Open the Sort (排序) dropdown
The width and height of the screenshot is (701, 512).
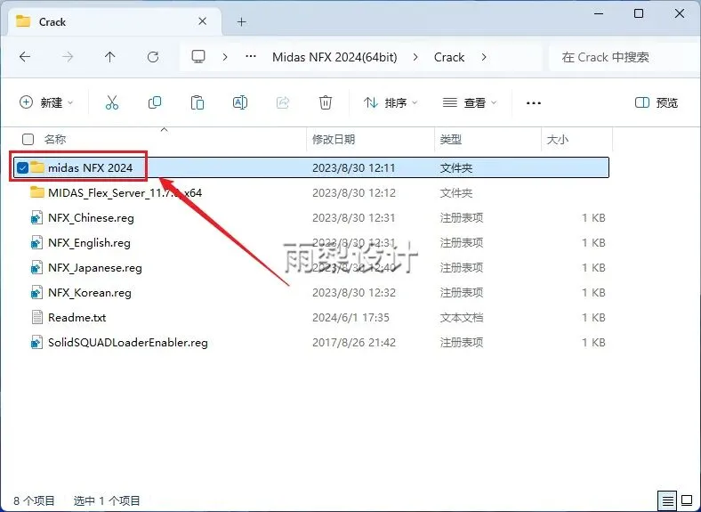(391, 103)
